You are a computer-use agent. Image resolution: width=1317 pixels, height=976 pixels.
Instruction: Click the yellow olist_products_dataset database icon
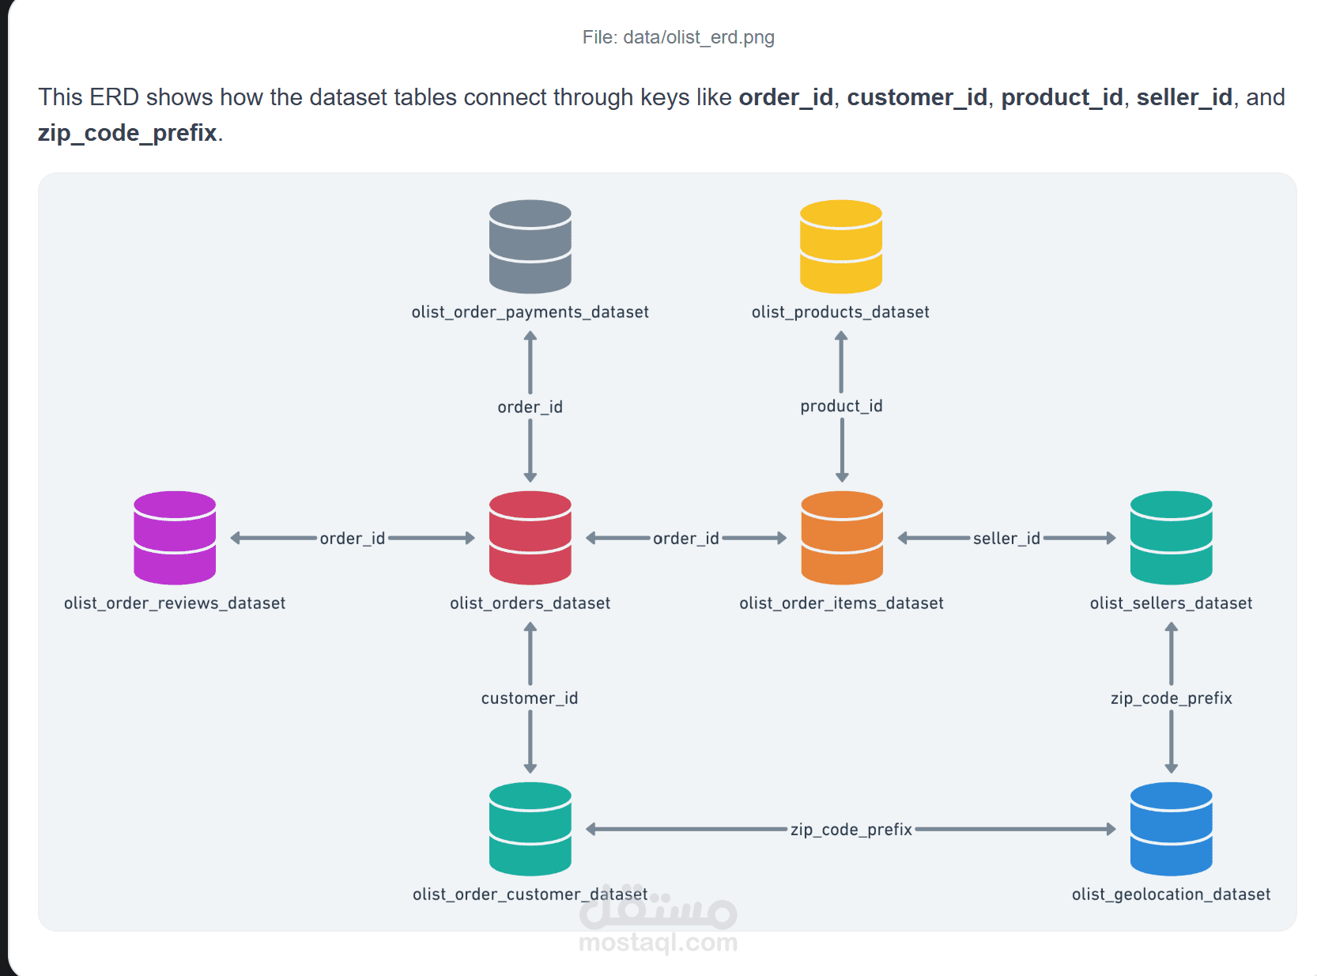[840, 246]
